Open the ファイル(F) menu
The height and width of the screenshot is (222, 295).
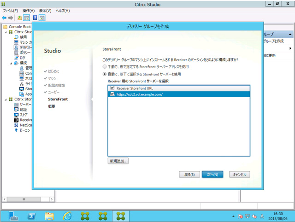click(x=11, y=11)
